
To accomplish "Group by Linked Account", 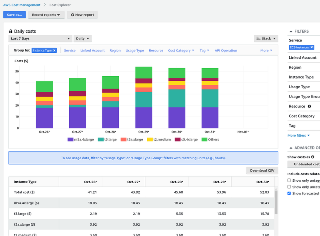I will coord(92,51).
